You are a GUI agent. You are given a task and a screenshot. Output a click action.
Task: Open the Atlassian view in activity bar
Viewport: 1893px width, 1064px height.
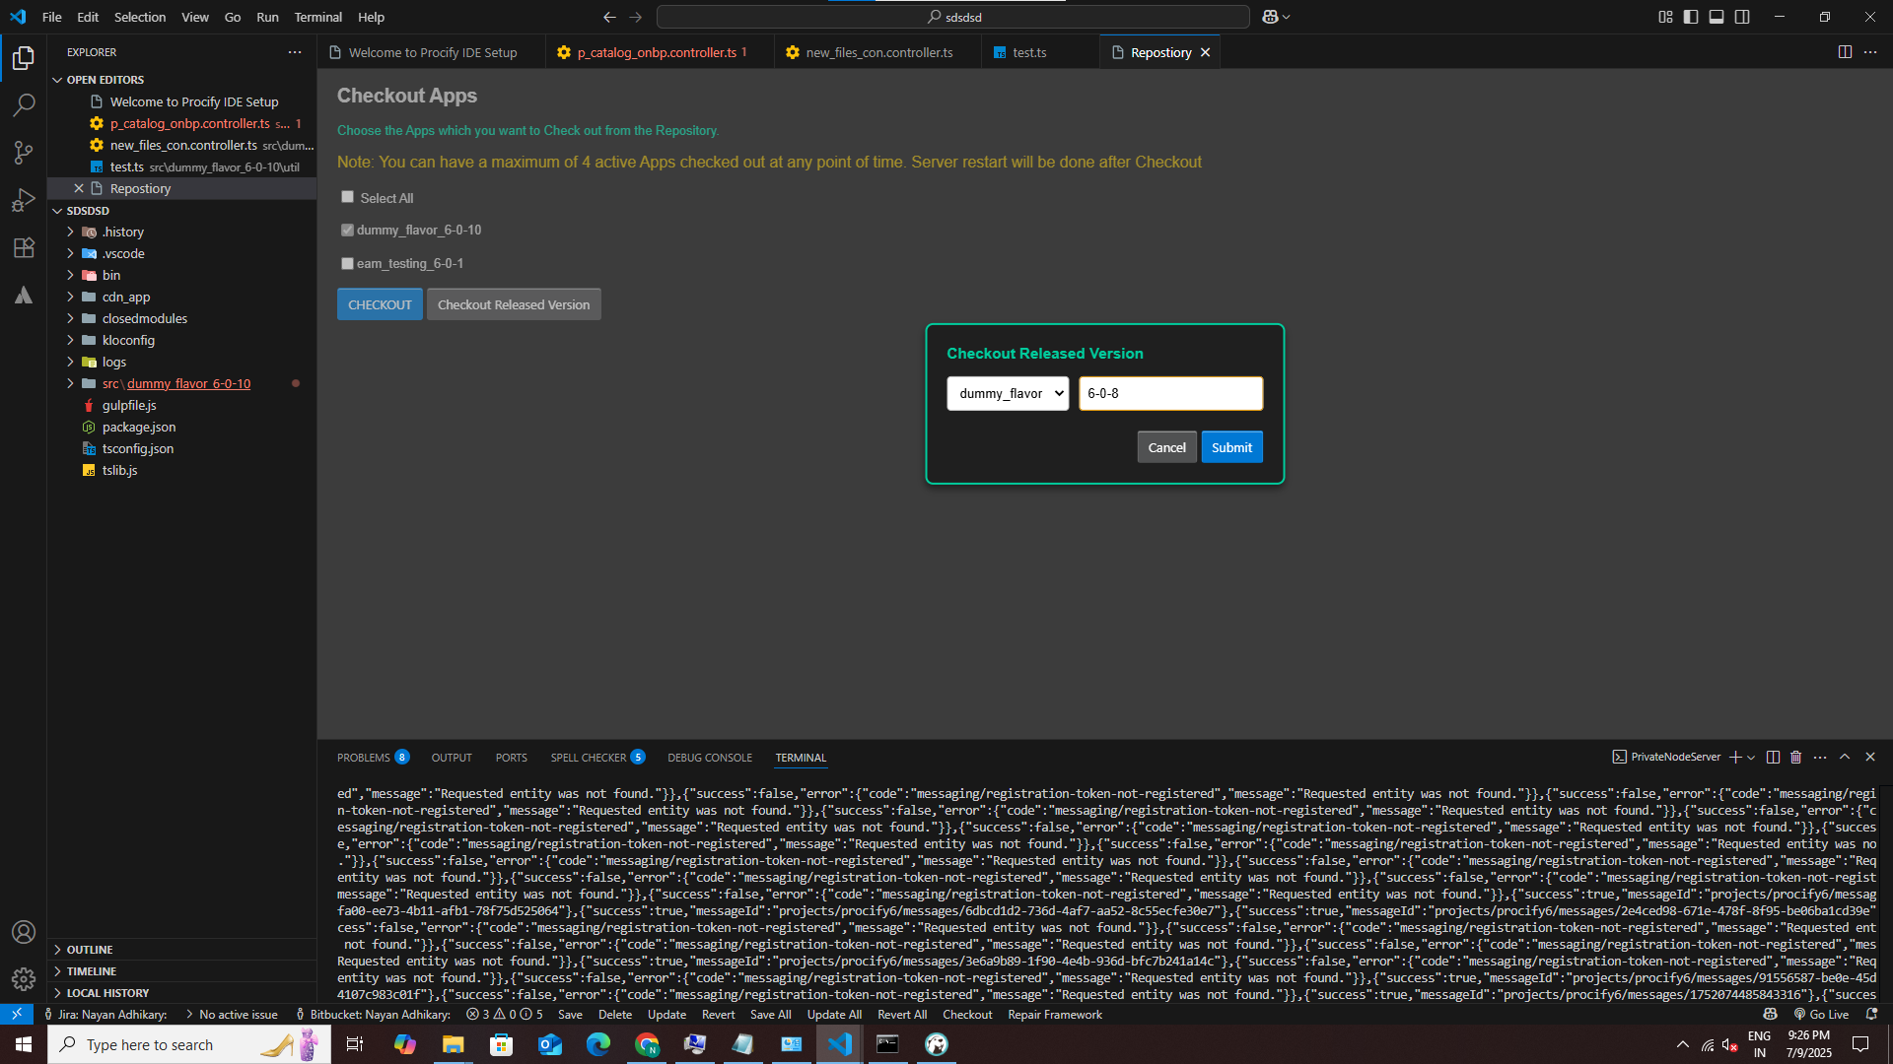(x=24, y=295)
